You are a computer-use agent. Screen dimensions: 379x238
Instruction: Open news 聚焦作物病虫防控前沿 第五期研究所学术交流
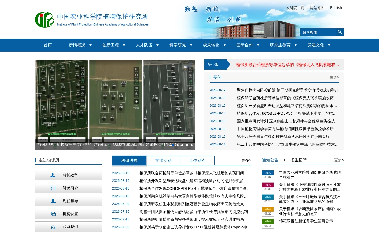pos(288,90)
